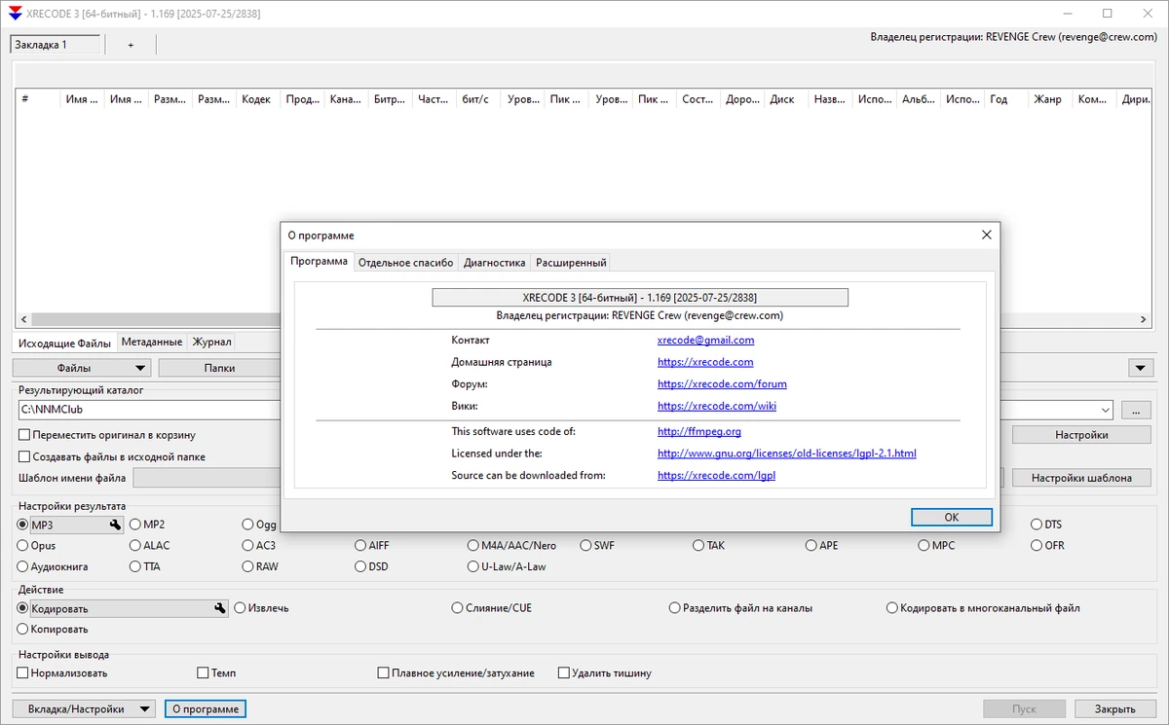Visit the http://ffmpeg.org link
This screenshot has width=1169, height=725.
[x=698, y=431]
